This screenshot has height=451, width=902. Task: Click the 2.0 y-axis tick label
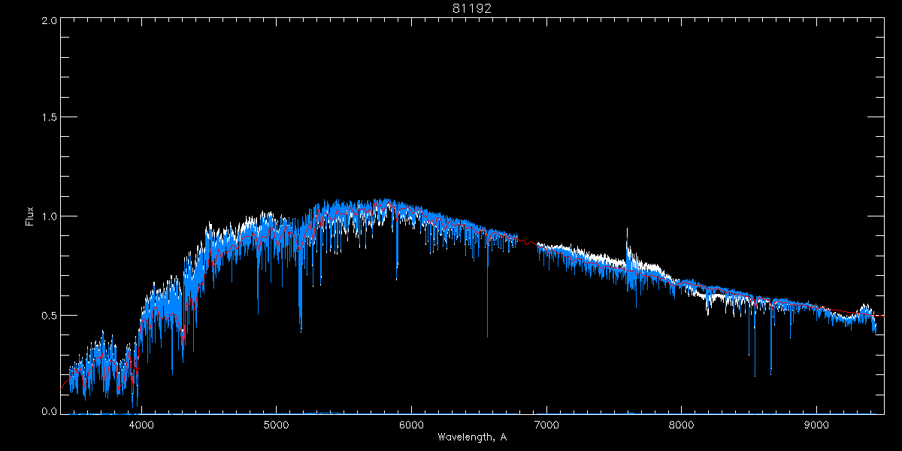(50, 20)
